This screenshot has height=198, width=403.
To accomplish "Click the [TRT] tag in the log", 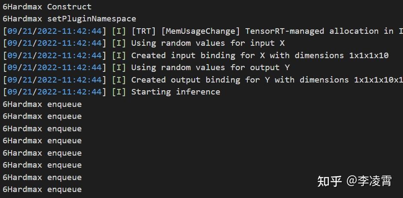I will click(143, 31).
